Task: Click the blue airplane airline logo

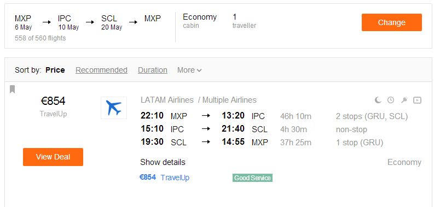Action: pos(114,108)
